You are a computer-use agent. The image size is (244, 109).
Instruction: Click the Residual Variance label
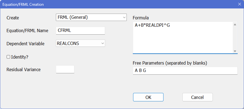24,69
